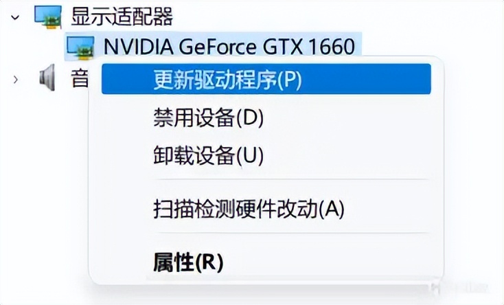Click the speaker icon for the audio category

coord(47,80)
